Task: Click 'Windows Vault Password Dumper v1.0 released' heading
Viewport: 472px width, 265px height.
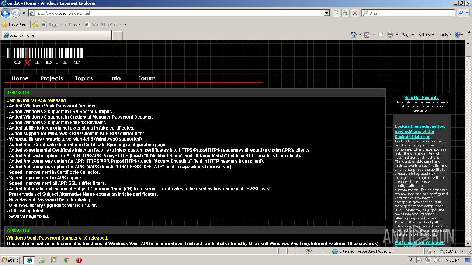Action: point(57,238)
